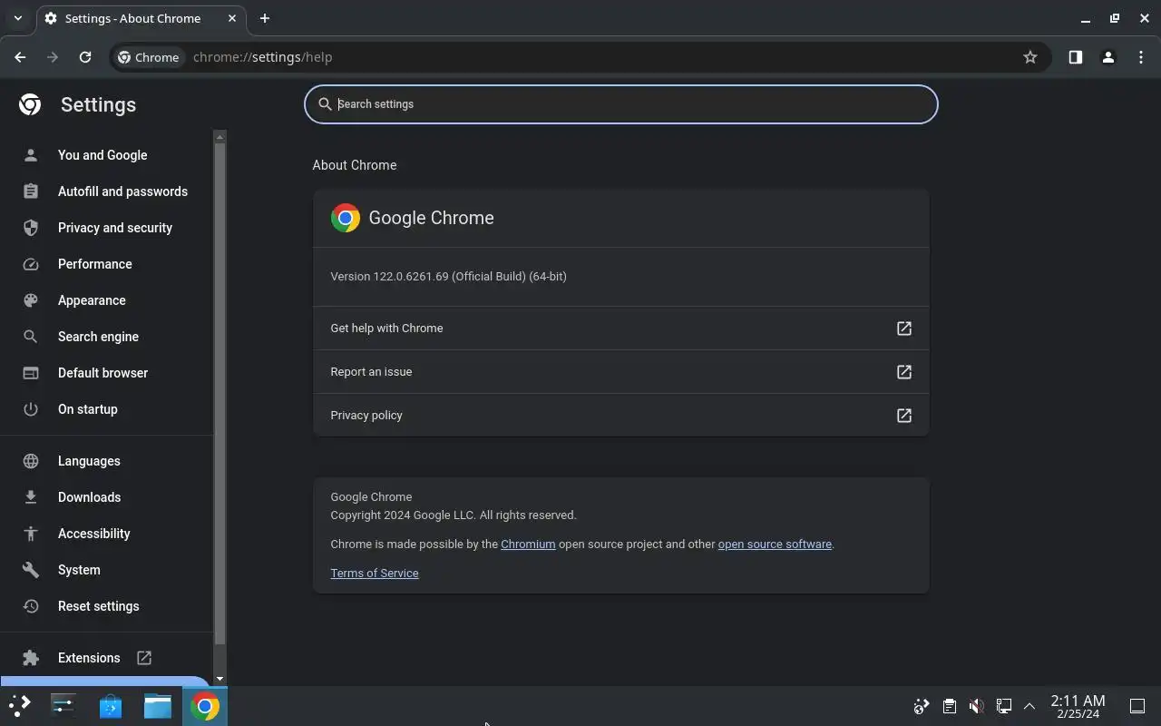Viewport: 1161px width, 726px height.
Task: Open the tab search dropdown arrow
Action: pyautogui.click(x=17, y=18)
